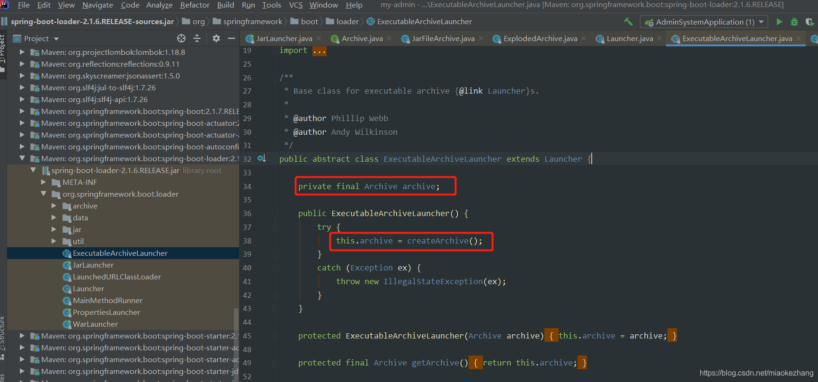This screenshot has height=382, width=818.
Task: Collapse the spring-boot-loader Maven library
Action: [x=22, y=158]
